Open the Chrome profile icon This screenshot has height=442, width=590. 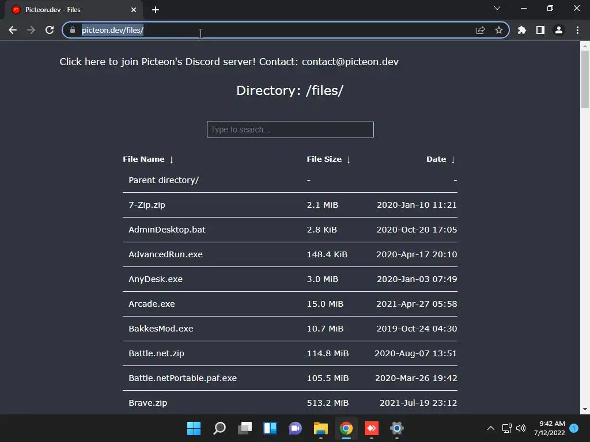[x=559, y=30]
